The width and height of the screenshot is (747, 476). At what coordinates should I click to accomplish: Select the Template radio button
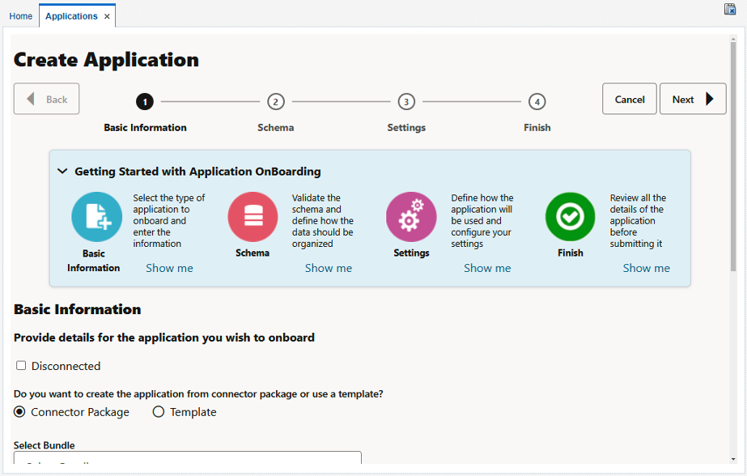click(x=158, y=412)
